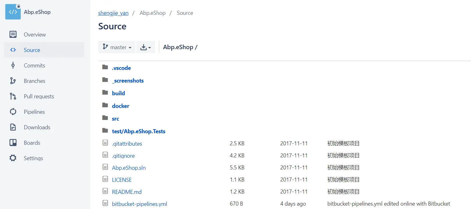
Task: Click the folder icon beside docker
Action: (x=105, y=105)
